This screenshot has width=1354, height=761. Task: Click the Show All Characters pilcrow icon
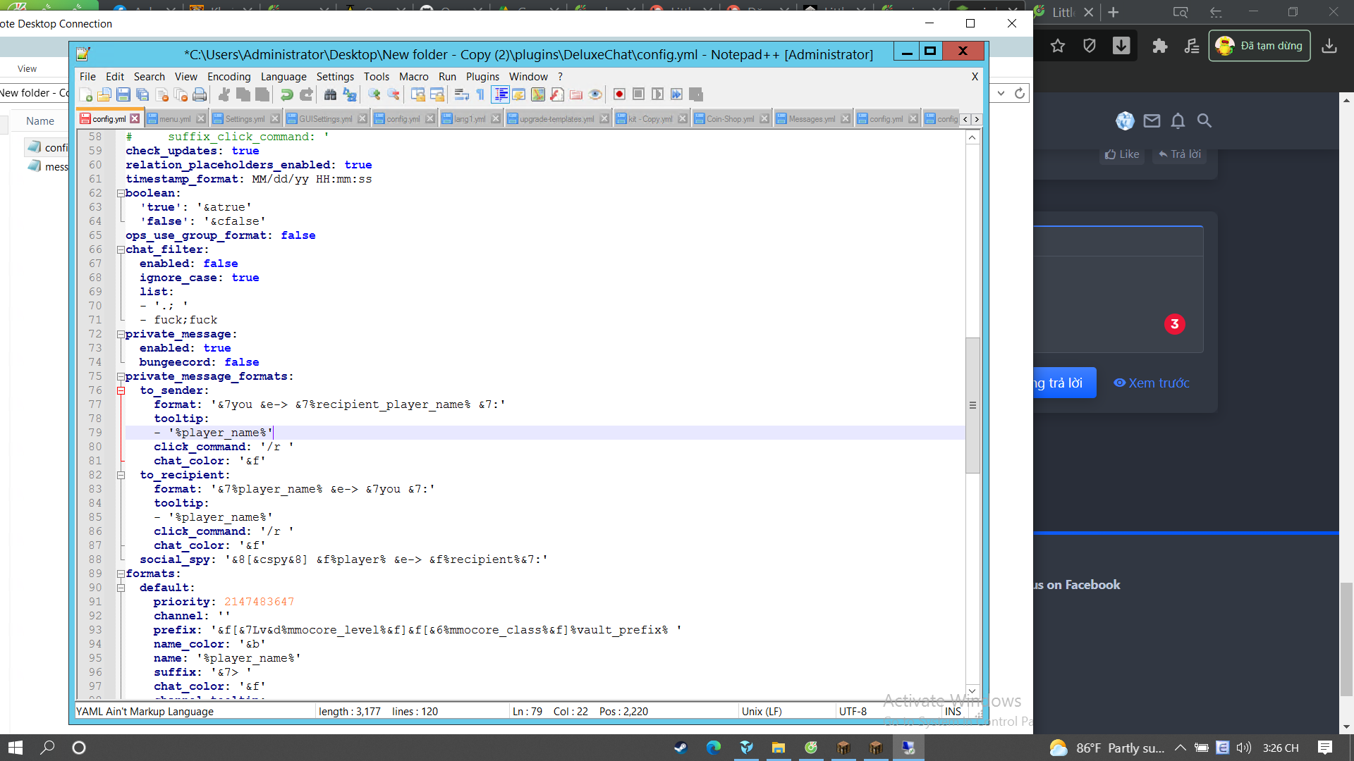pos(480,94)
